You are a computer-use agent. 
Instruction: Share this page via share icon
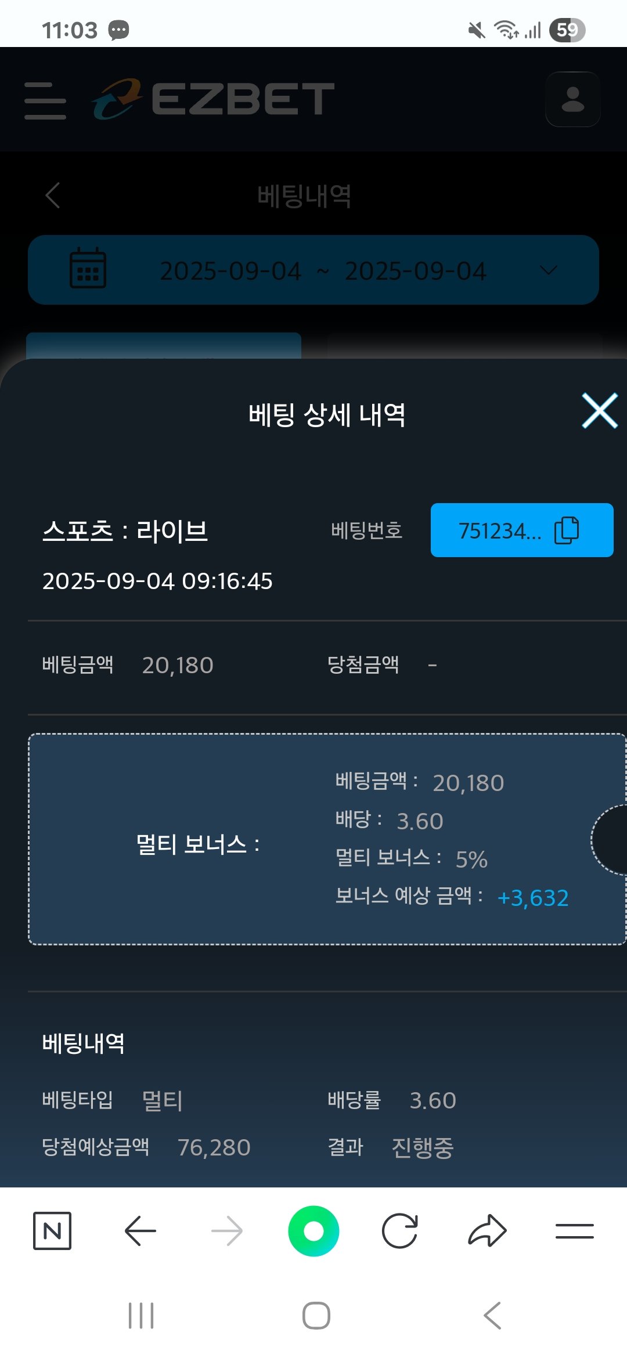487,1230
